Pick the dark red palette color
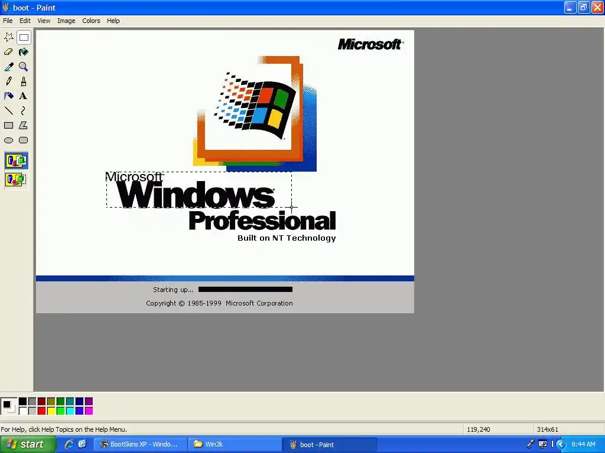605x453 pixels. point(42,401)
